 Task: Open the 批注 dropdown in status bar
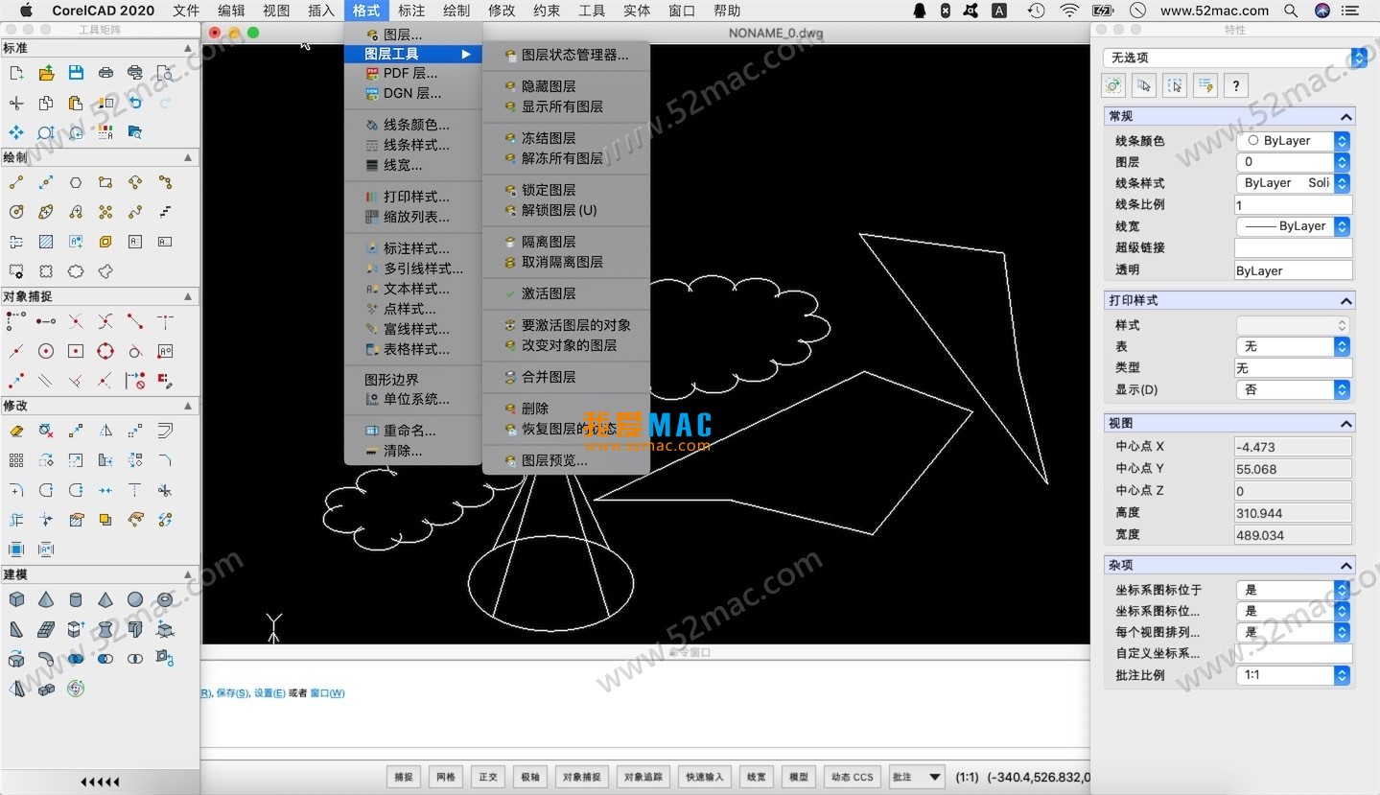point(917,777)
